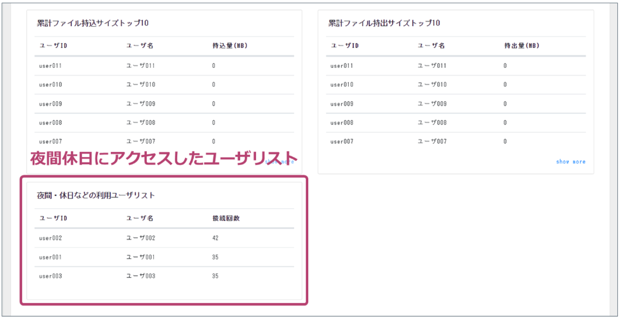Screen dimensions: 619x317
Task: Select ユーザ002 in 夜間・休日 user list
Action: coord(141,239)
